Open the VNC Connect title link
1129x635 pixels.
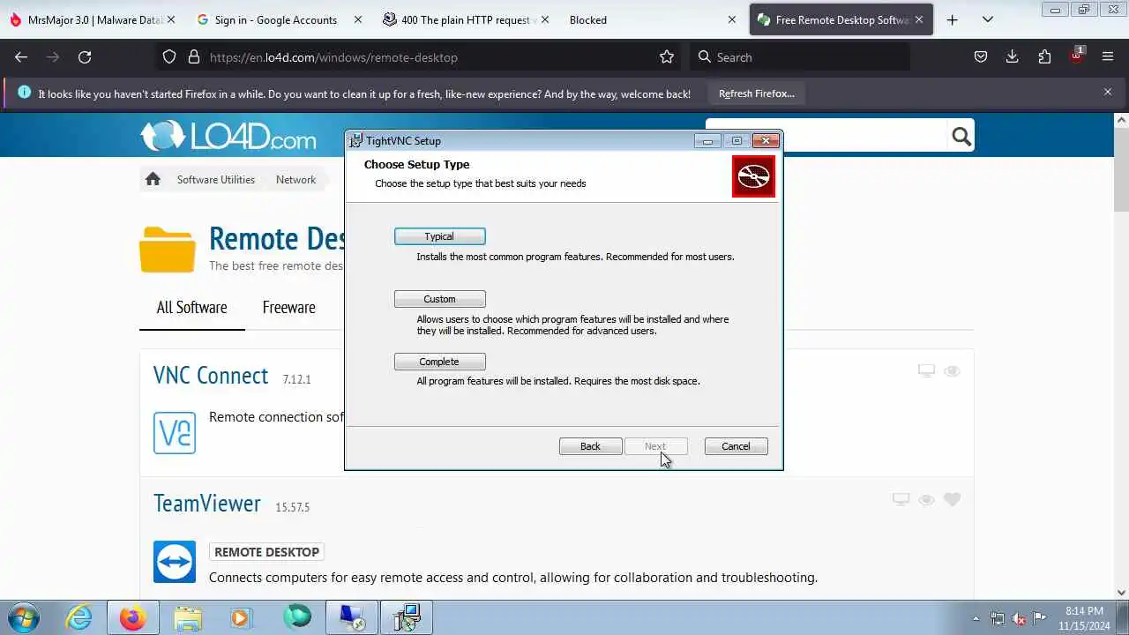coord(211,375)
